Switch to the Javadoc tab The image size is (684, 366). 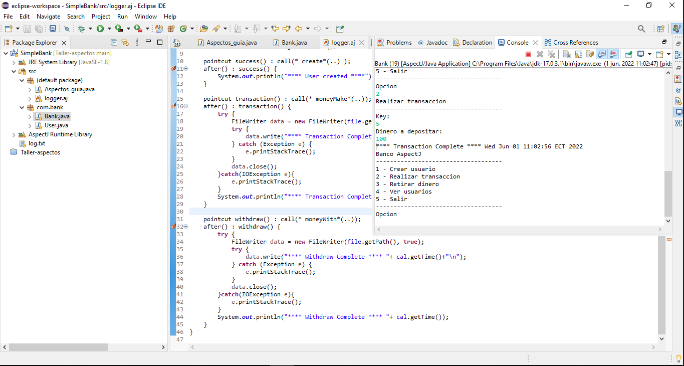point(432,43)
